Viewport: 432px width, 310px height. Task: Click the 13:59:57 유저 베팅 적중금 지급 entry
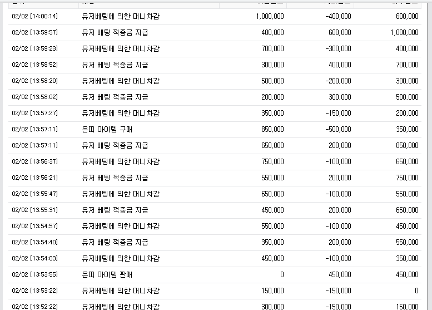(x=115, y=32)
